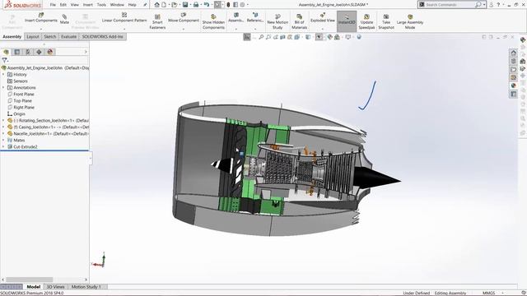Open Insert Components dropdown arrow
This screenshot has height=296, width=527.
[x=41, y=29]
